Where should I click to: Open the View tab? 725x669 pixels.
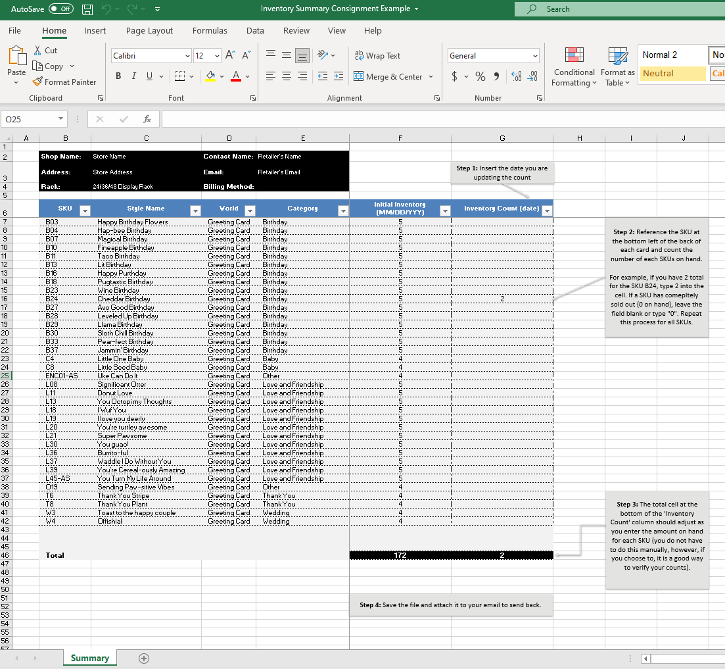point(337,30)
